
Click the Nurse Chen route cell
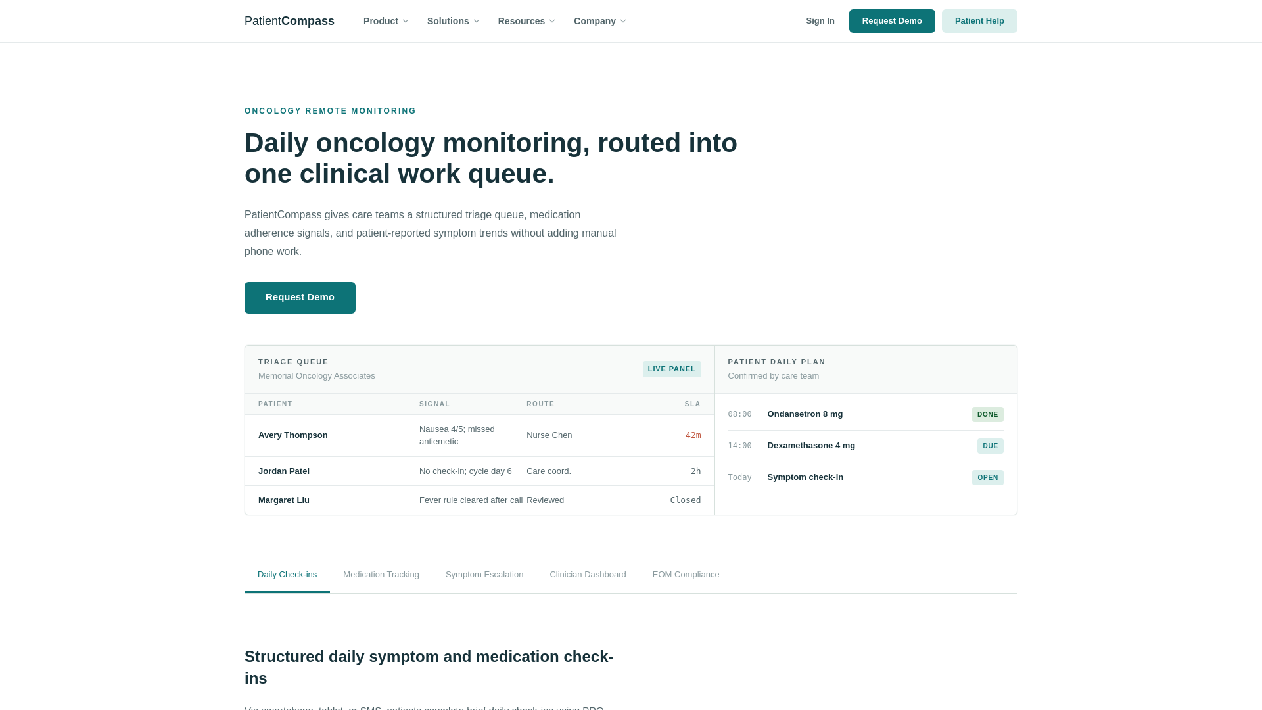coord(549,435)
